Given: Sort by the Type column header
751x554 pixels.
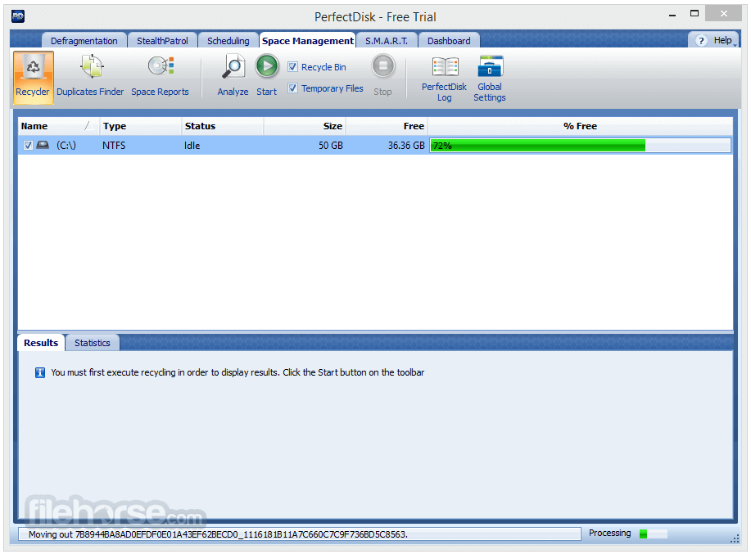Looking at the screenshot, I should tap(140, 126).
